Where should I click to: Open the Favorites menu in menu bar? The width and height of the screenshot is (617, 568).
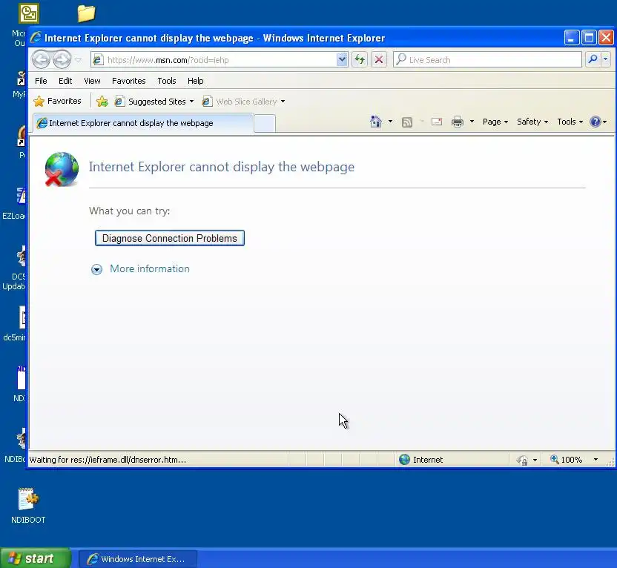[129, 81]
